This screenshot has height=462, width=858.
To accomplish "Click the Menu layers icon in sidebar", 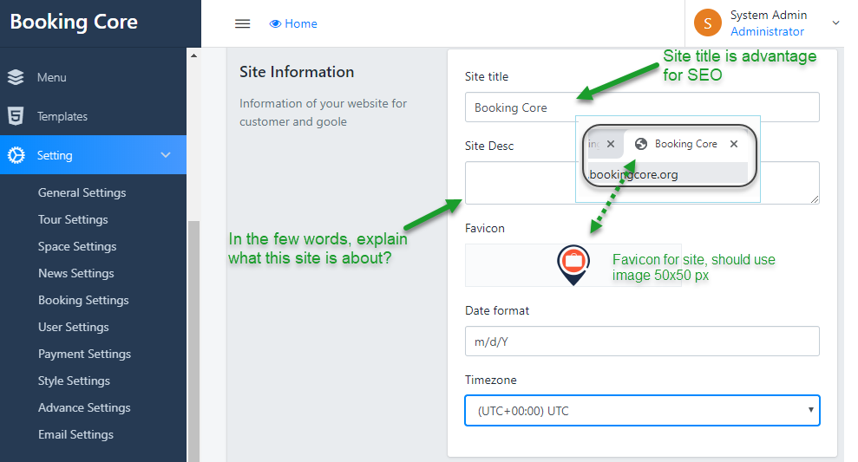I will coord(16,77).
